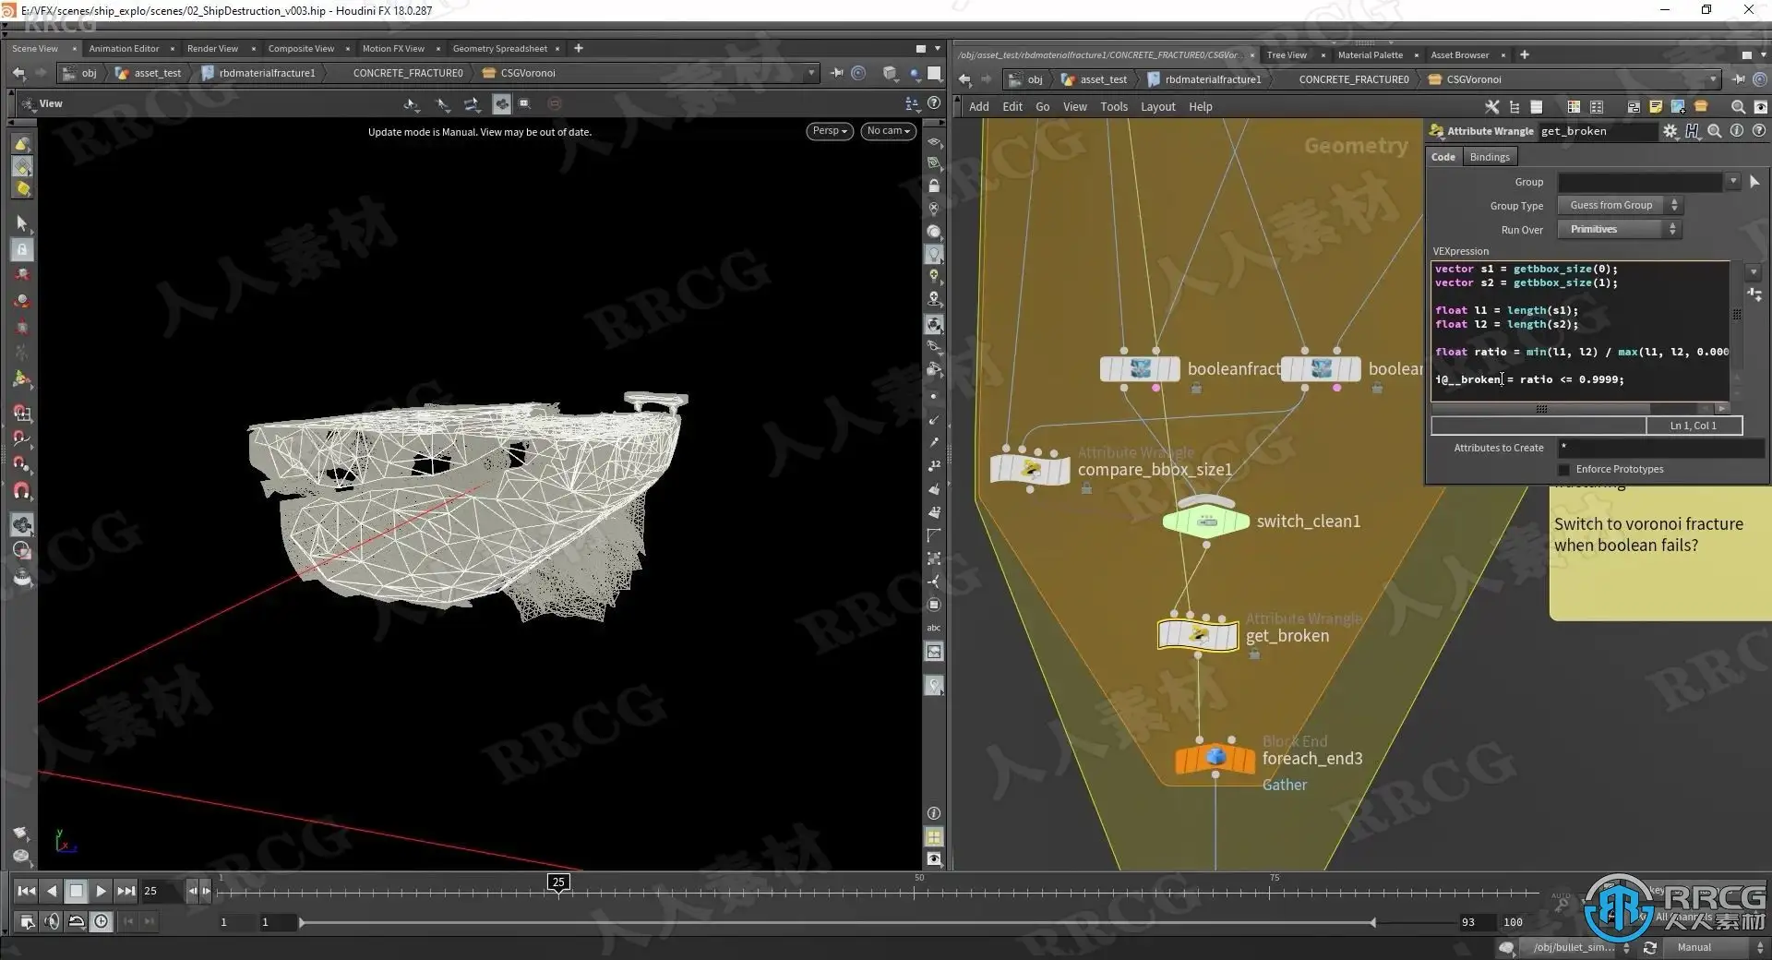
Task: Toggle the real time playback clock button
Action: coord(102,921)
